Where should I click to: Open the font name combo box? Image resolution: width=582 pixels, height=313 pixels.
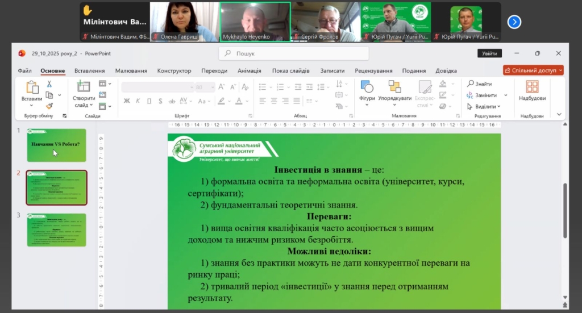click(x=157, y=87)
